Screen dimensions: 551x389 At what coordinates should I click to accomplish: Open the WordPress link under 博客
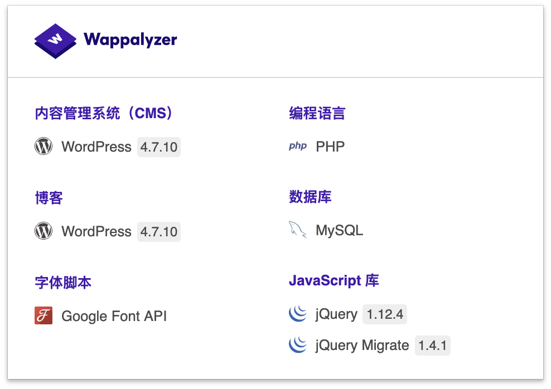[96, 231]
